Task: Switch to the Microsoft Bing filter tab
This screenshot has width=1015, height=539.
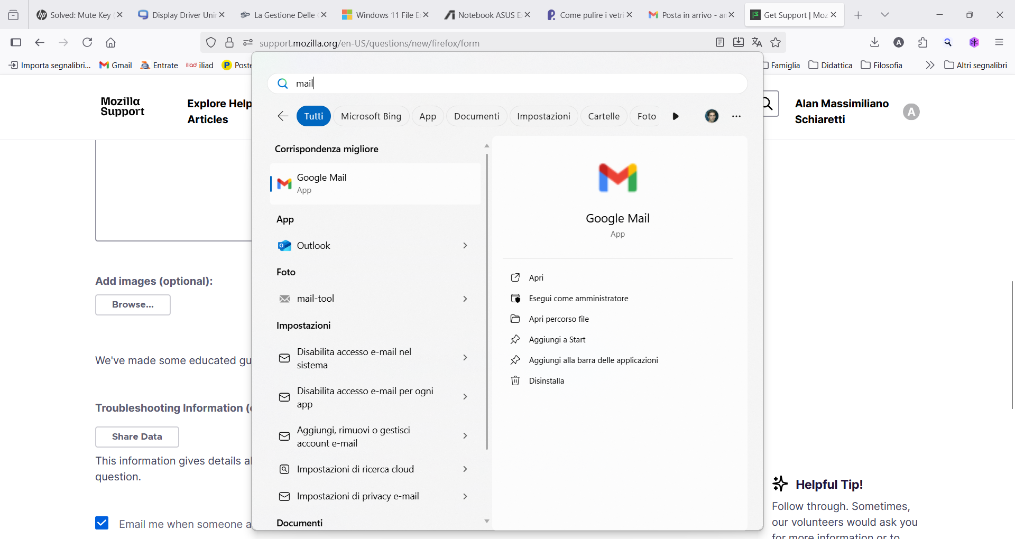Action: [x=371, y=116]
